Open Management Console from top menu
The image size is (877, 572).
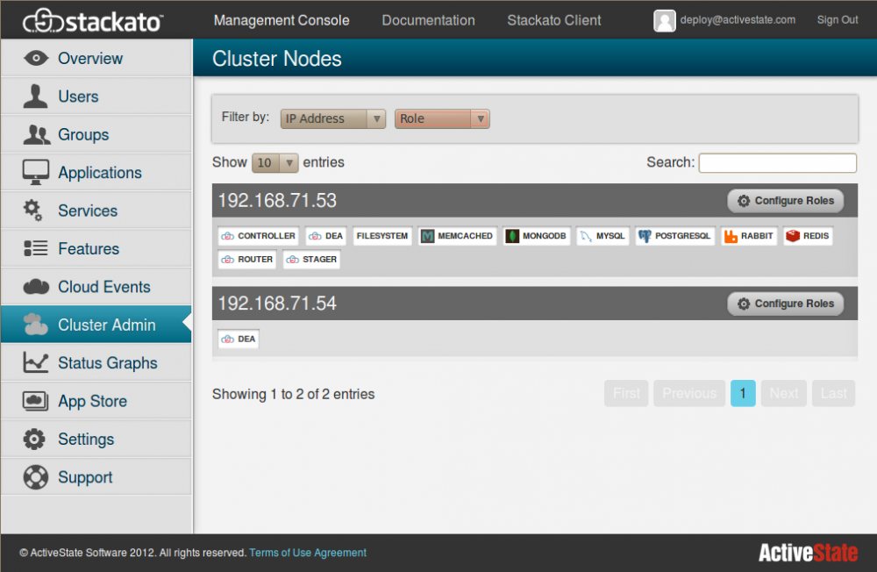pos(282,20)
